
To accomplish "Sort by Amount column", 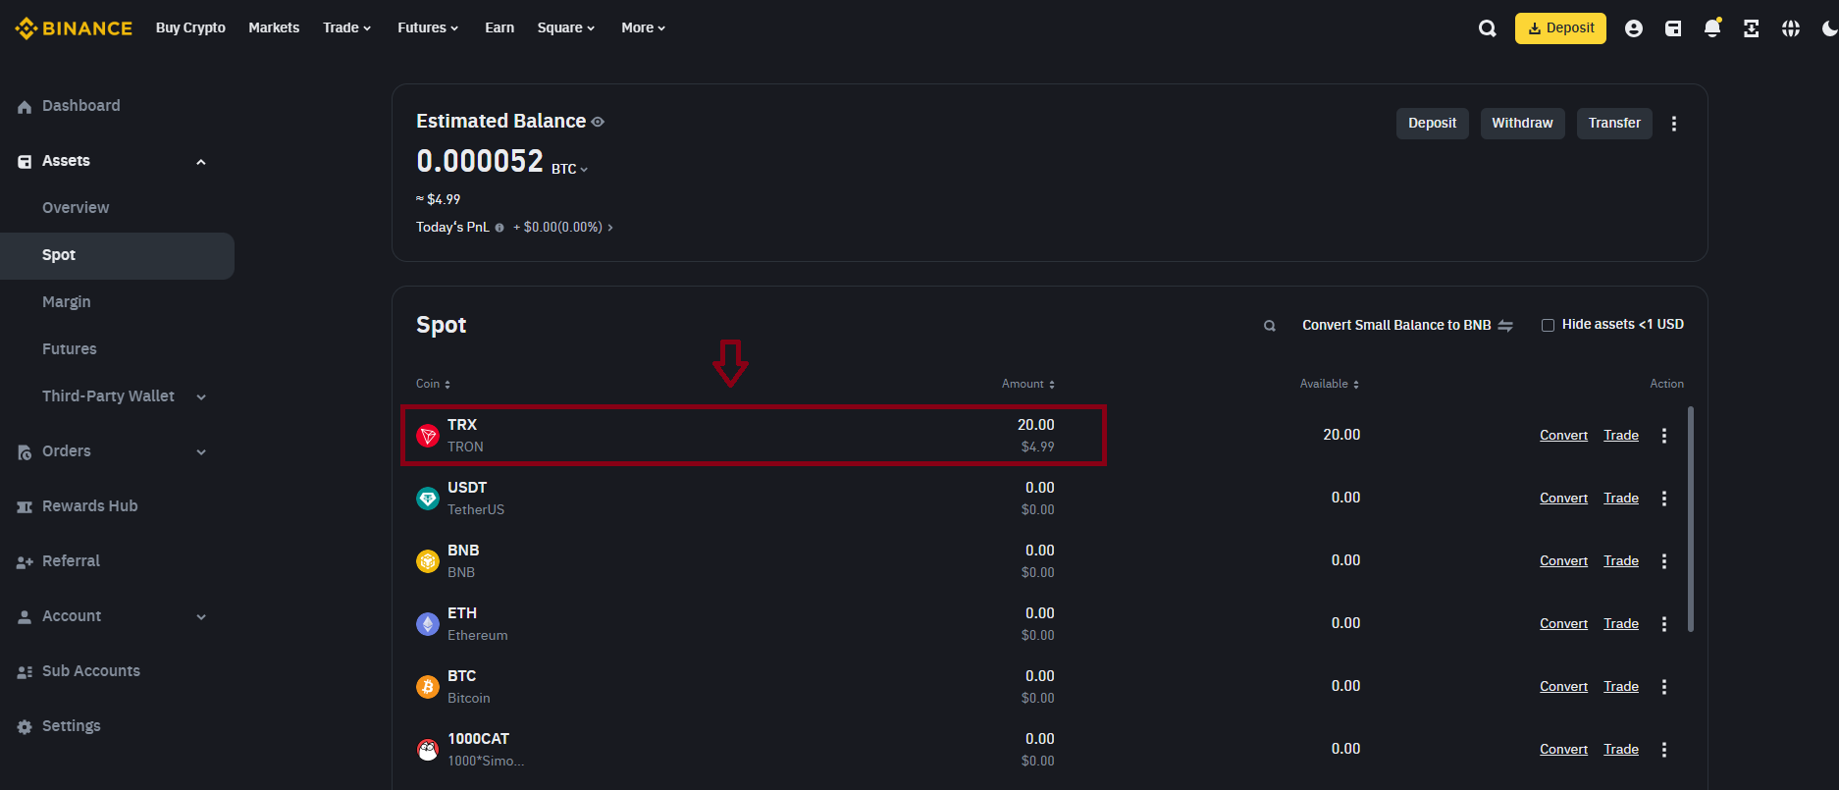I will 1028,384.
